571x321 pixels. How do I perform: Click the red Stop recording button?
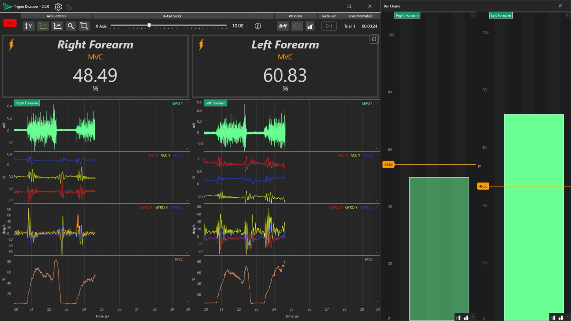10,23
